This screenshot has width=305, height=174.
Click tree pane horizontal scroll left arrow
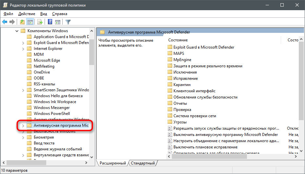pos(4,163)
